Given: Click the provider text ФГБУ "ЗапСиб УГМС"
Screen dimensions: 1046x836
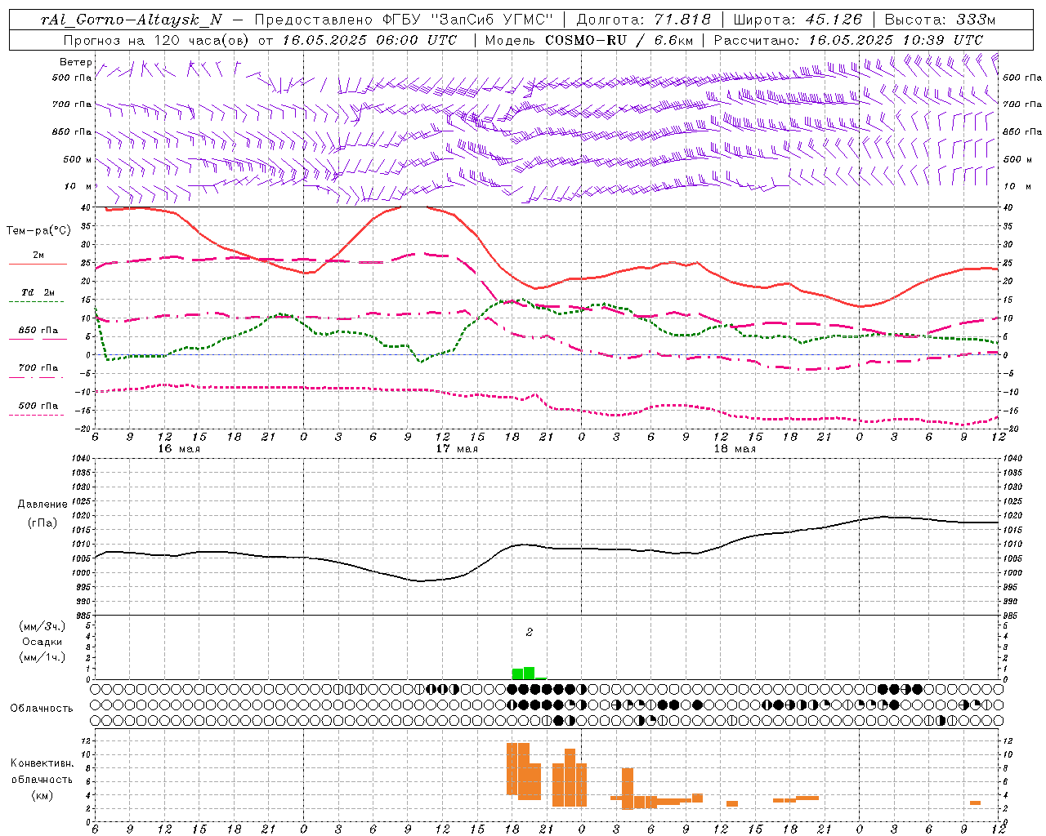Looking at the screenshot, I should click(x=467, y=20).
